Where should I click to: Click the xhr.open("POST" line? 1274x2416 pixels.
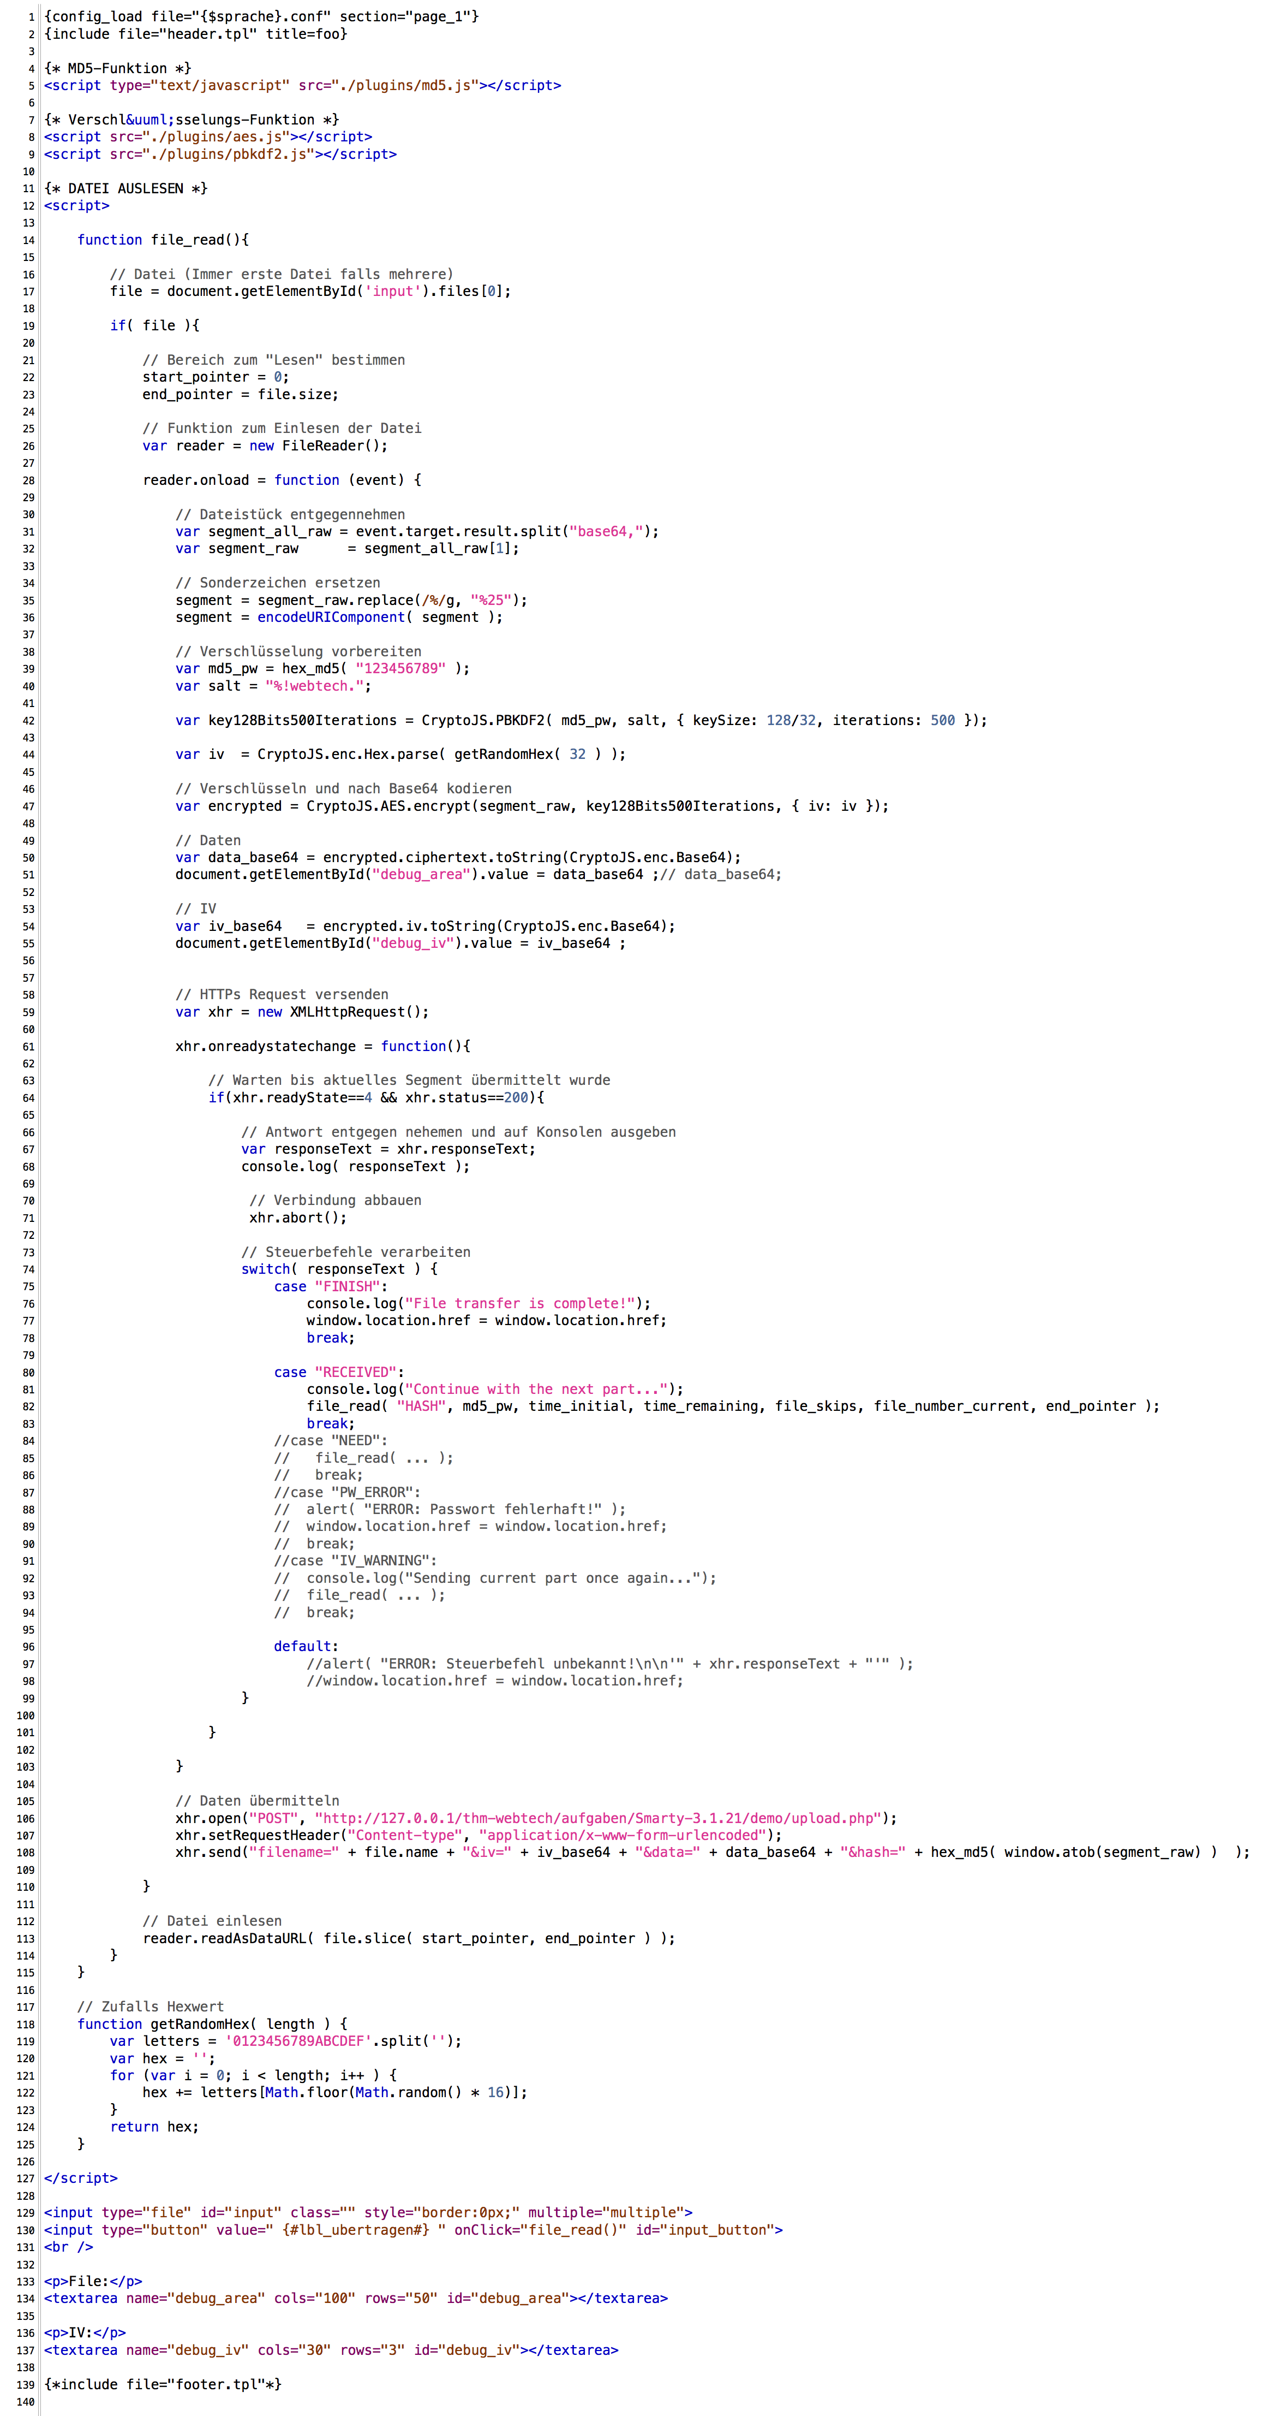click(536, 1819)
